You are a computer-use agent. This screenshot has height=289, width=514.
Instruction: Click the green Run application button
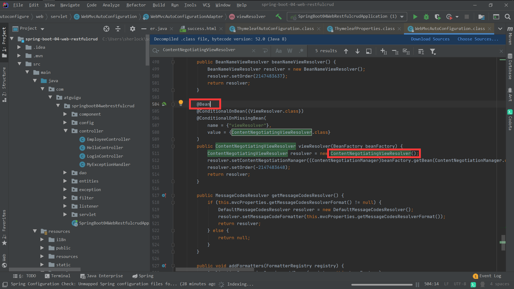point(415,17)
